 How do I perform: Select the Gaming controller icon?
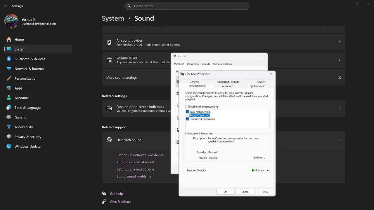9,117
